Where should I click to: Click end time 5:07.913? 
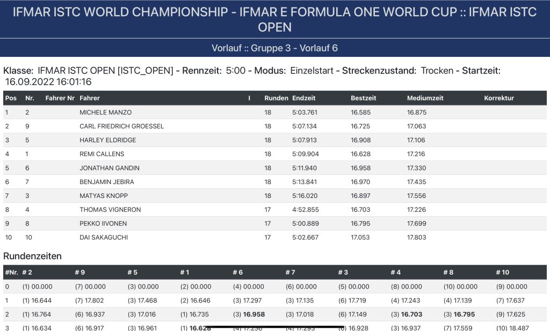coord(305,140)
